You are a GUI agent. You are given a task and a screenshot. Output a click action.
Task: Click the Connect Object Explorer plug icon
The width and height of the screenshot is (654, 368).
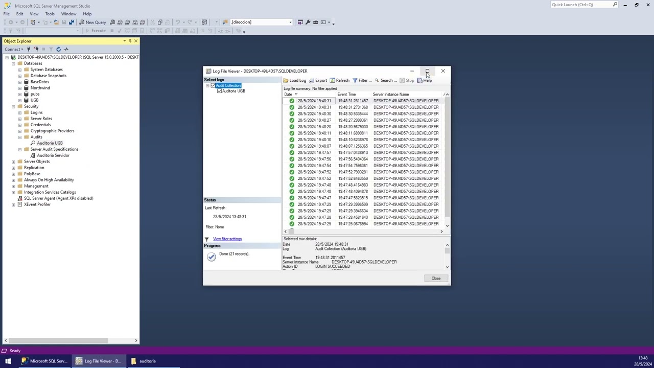[x=29, y=49]
